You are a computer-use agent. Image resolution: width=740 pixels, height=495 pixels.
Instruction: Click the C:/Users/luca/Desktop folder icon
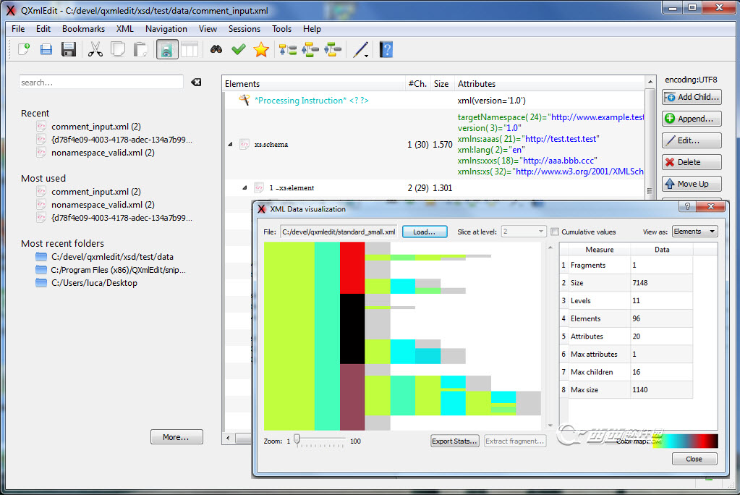41,282
